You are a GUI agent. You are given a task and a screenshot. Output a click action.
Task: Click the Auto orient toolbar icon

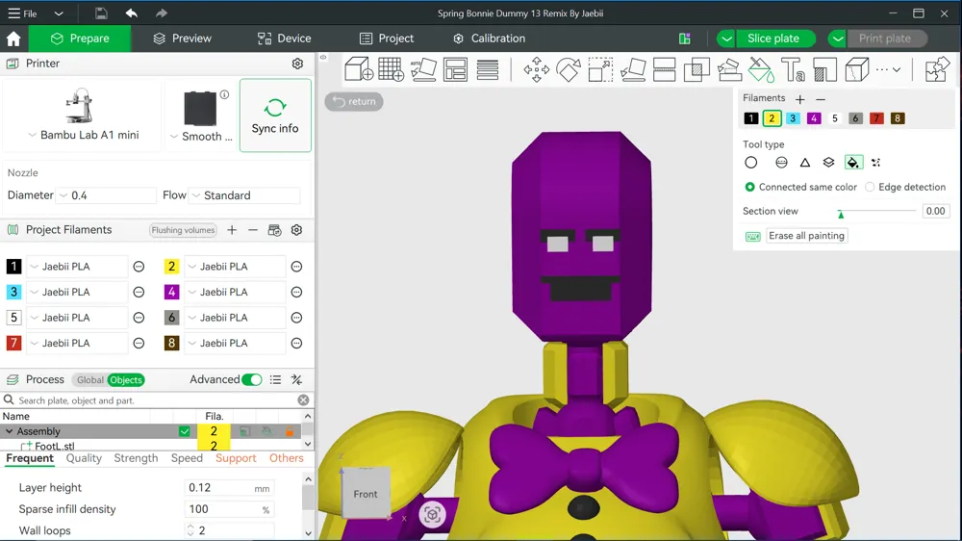[423, 69]
